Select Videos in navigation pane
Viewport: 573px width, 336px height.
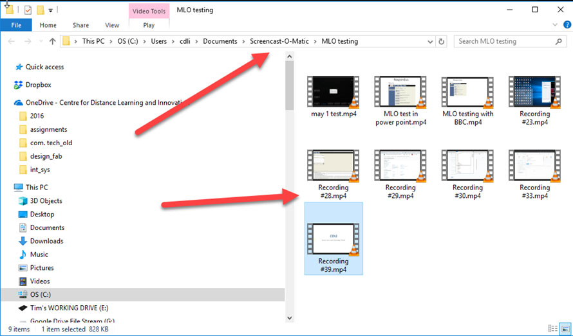(x=34, y=281)
